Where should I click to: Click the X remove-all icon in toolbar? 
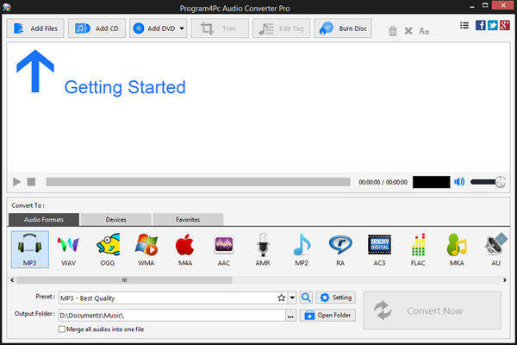(408, 31)
